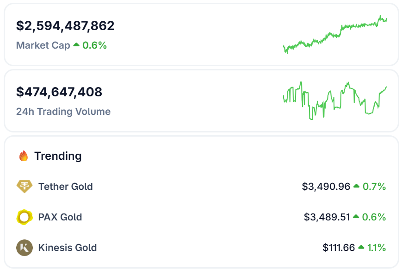Click the PAX Gold coin icon

pos(25,217)
